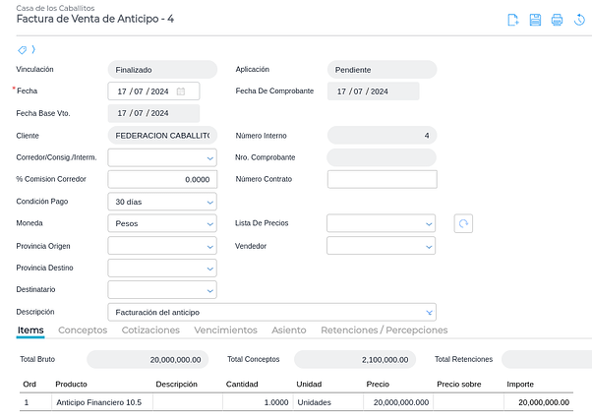Save the invoice with the diskette icon

pos(535,20)
